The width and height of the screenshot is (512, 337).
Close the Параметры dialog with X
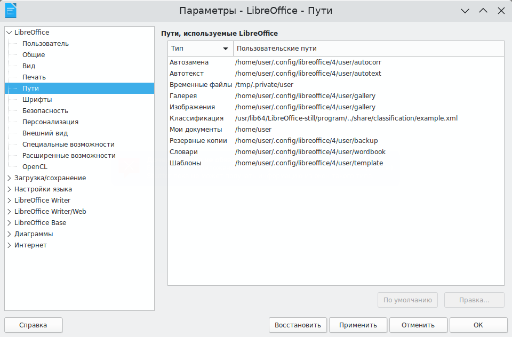point(501,11)
